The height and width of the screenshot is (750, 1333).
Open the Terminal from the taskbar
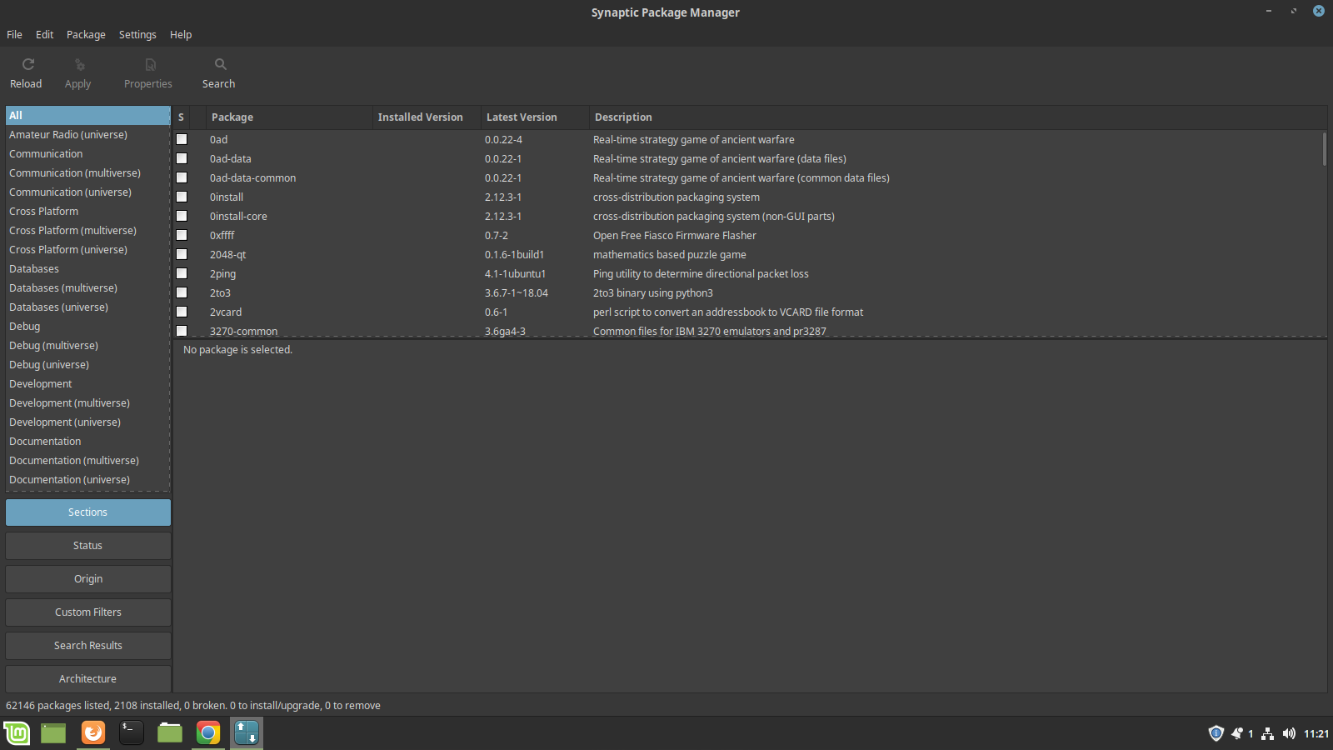[x=132, y=733]
